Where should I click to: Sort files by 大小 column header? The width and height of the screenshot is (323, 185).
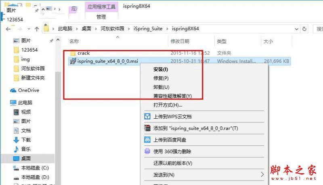[x=268, y=42]
